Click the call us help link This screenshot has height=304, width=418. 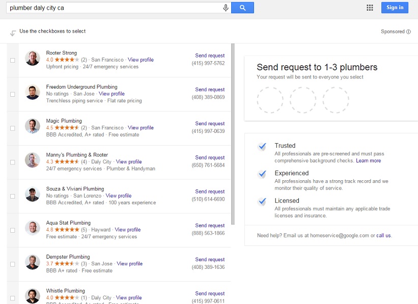[x=383, y=235]
